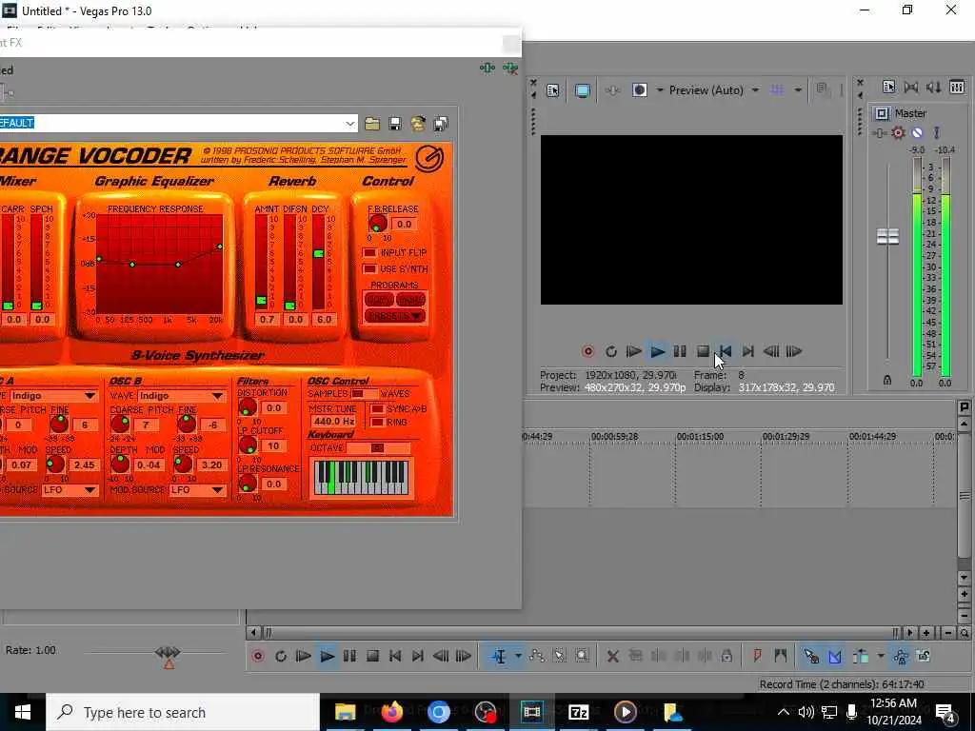Toggle SYNC A>B in OSC Control

click(377, 409)
